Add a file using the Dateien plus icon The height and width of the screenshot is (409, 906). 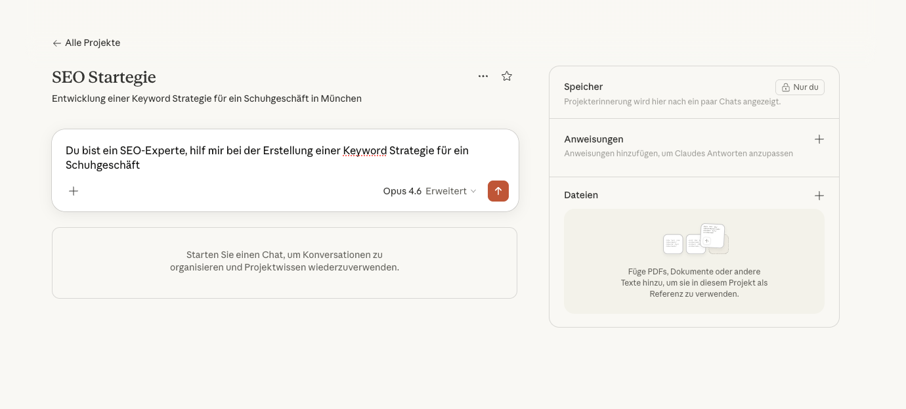pos(819,196)
